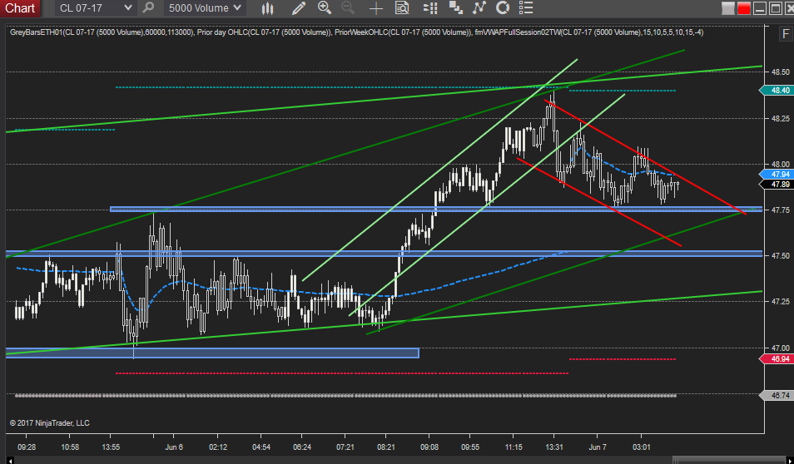
Task: Click the zoom out magnifier icon
Action: 348,7
